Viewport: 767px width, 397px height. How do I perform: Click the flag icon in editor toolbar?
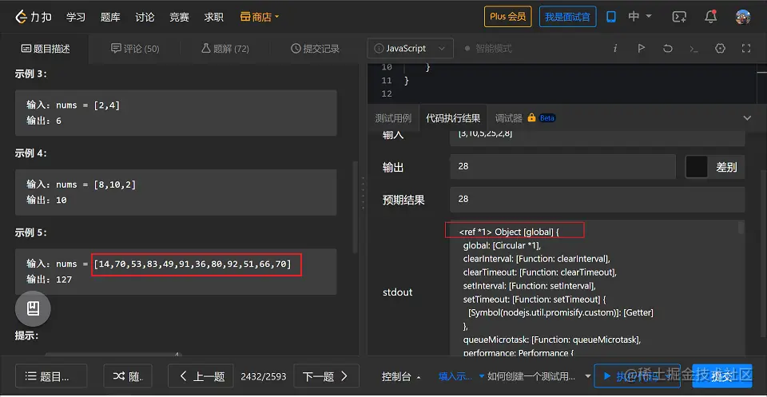pos(642,49)
